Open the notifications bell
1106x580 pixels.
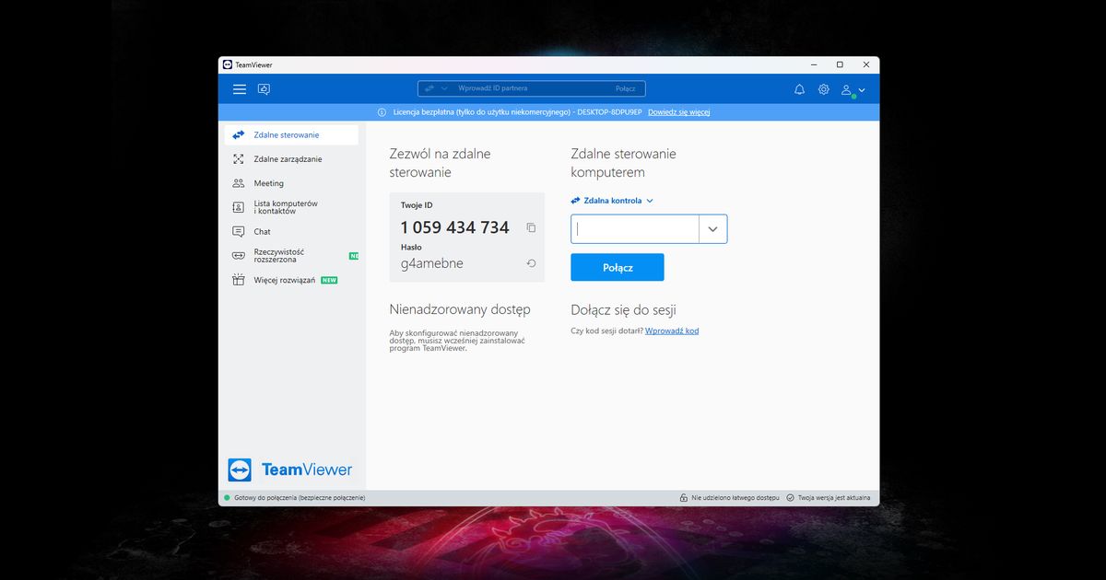799,88
